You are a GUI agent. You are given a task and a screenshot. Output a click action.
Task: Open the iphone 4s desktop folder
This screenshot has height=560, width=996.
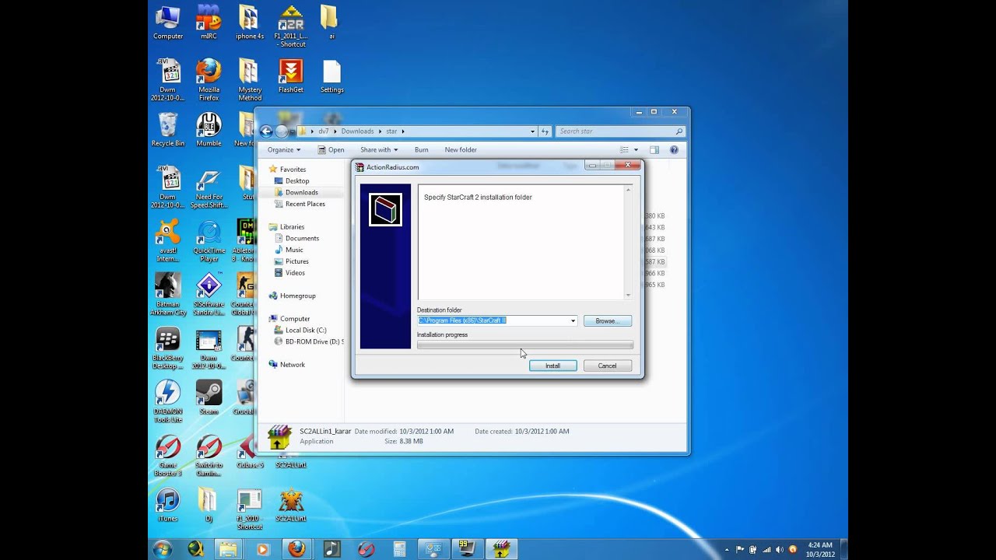point(249,23)
